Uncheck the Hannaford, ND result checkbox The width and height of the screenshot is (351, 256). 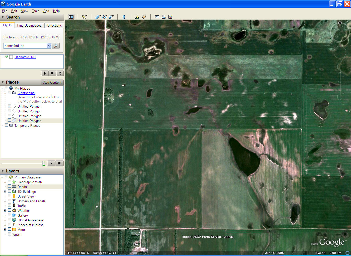point(7,57)
